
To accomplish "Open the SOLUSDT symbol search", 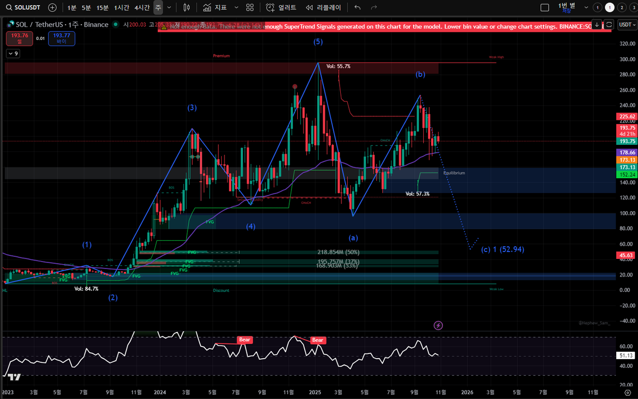I will 23,8.
